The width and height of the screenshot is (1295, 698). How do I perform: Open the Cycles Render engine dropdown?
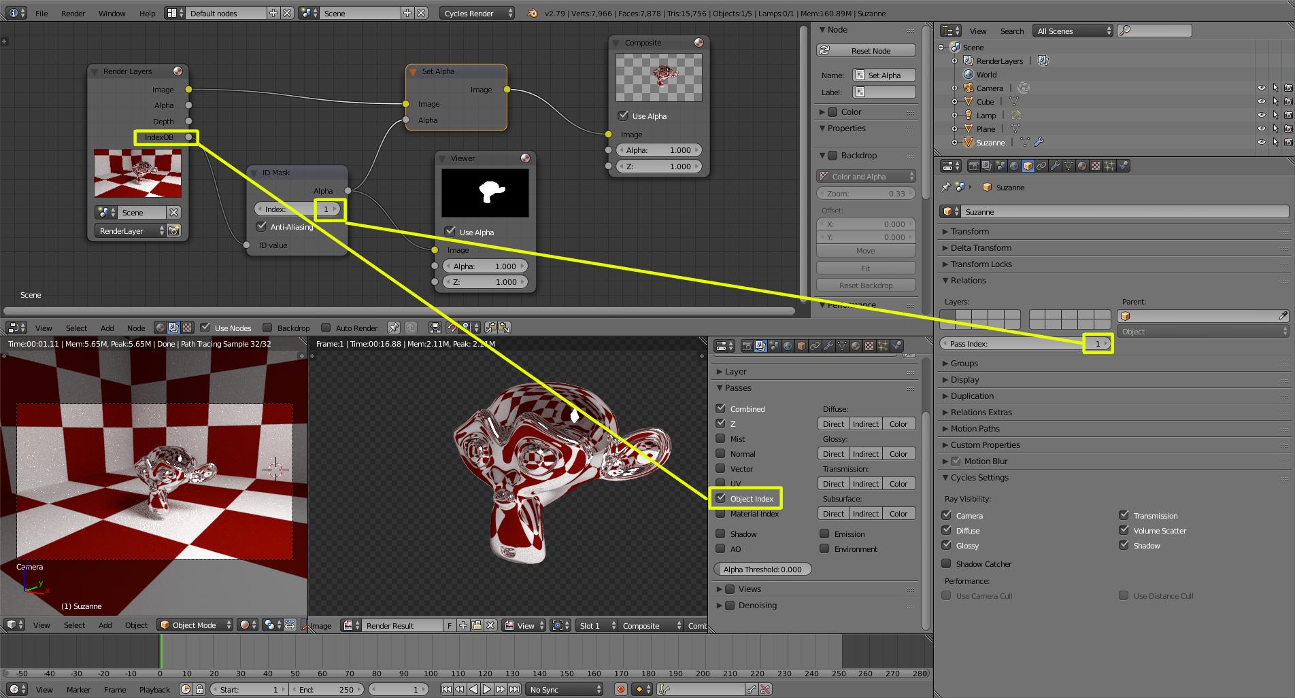477,13
